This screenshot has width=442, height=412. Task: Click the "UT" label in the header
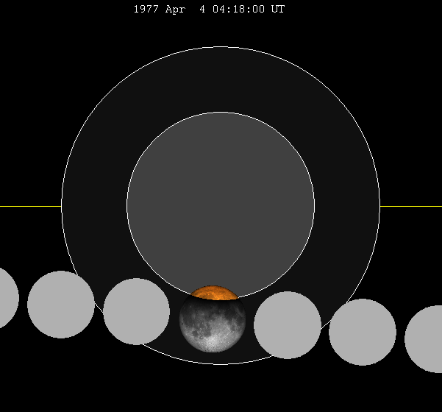[277, 10]
